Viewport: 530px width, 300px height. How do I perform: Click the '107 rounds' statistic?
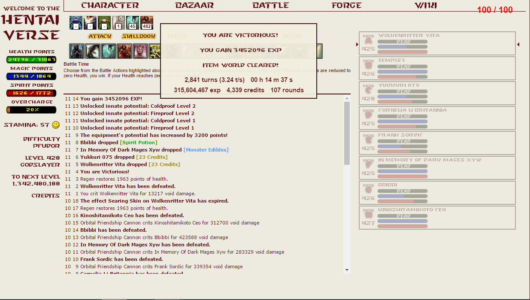tap(287, 91)
